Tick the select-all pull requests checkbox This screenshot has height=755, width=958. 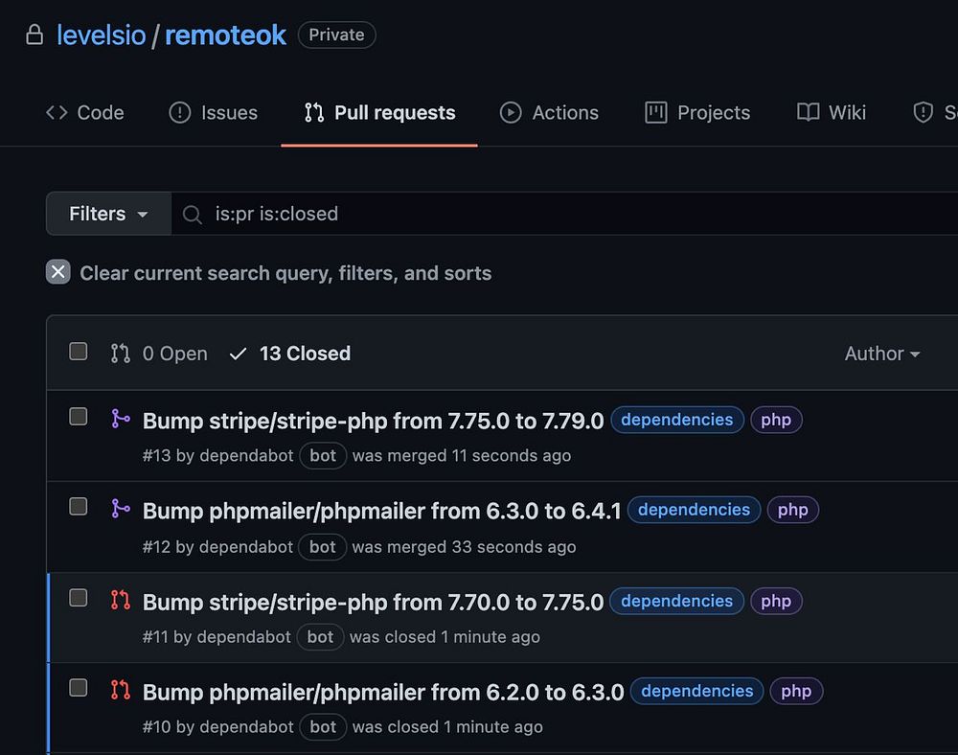pyautogui.click(x=79, y=352)
